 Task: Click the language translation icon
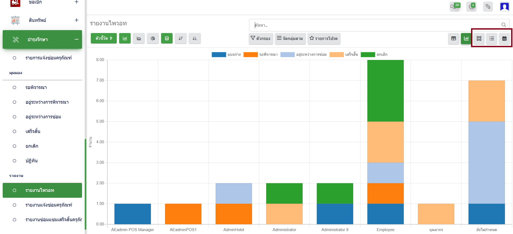click(x=488, y=7)
